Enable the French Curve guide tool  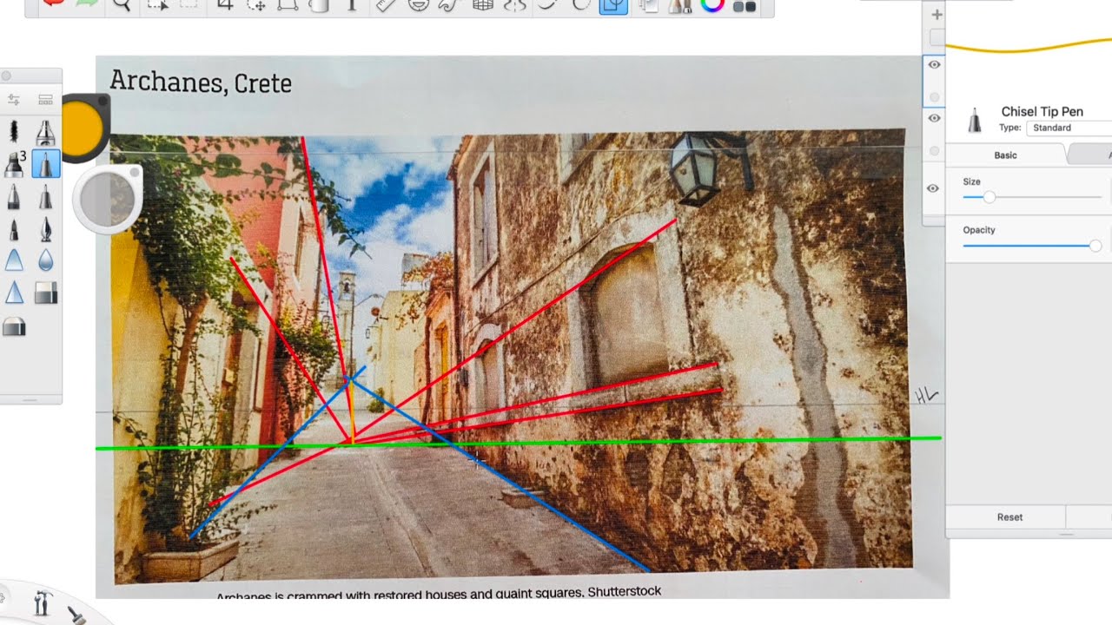coord(449,4)
